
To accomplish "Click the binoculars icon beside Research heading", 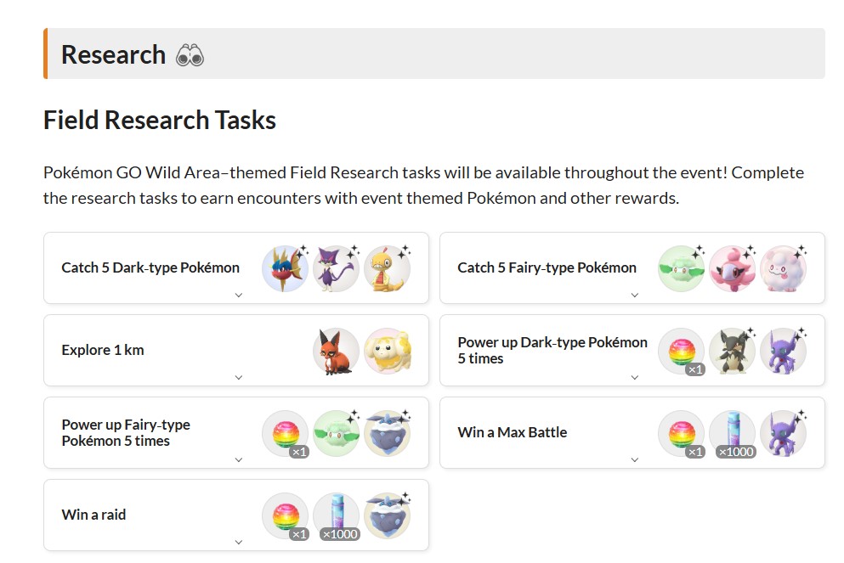I will (x=190, y=56).
